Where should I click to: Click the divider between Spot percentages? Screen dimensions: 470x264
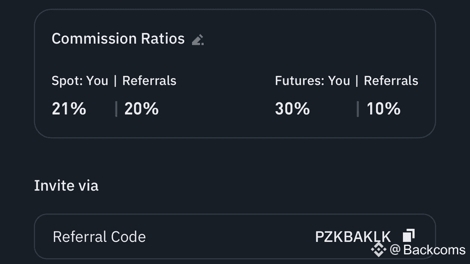click(x=116, y=109)
